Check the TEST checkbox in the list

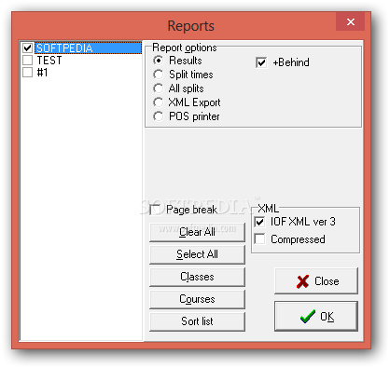point(27,60)
